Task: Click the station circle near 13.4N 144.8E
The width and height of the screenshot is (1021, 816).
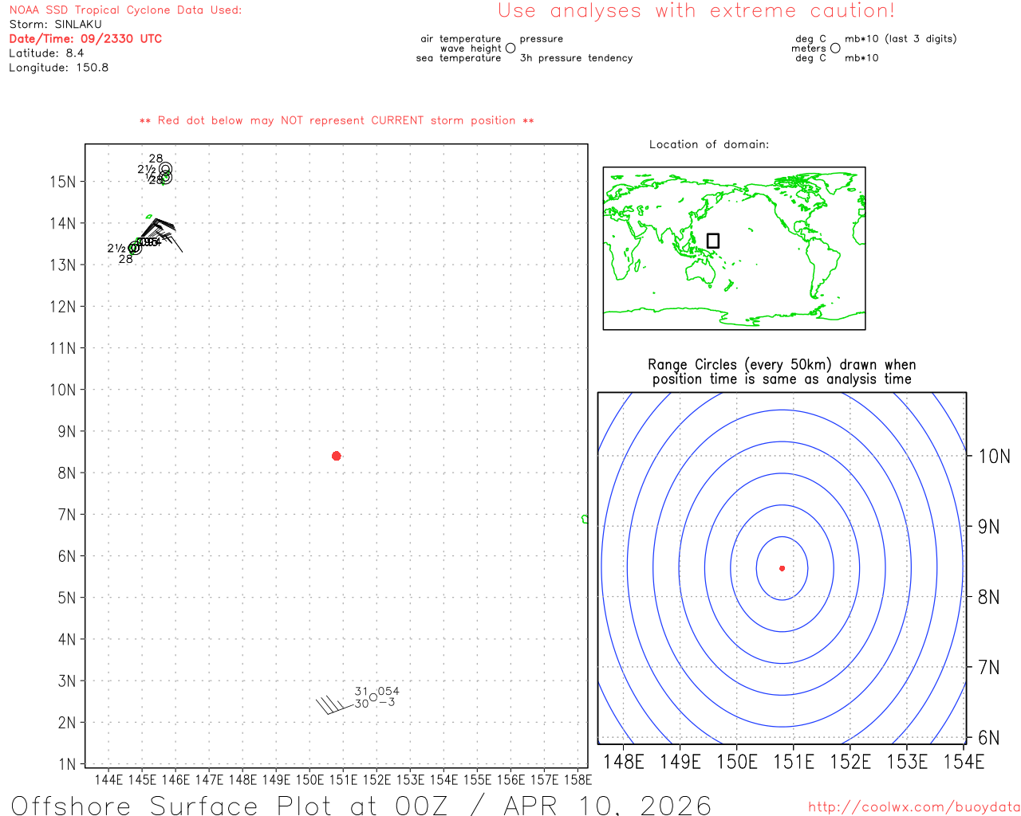Action: click(135, 248)
